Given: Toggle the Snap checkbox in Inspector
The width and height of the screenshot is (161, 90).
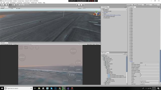Looking at the screenshot, I should [x=140, y=78].
